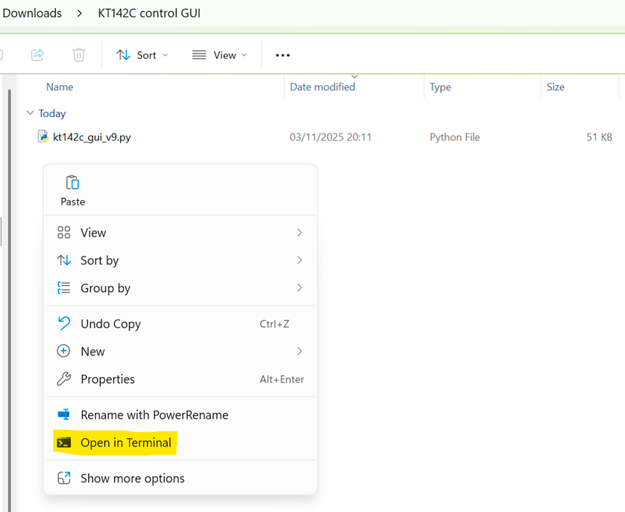Click the Python file icon for kt142c_gui_v9.py
Viewport: 625px width, 512px height.
pos(44,137)
